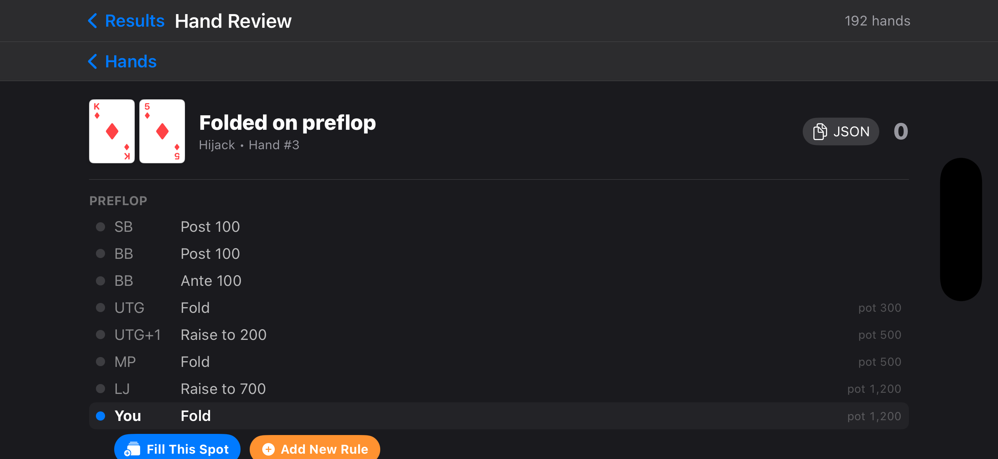
Task: Select the blue dot beside You
Action: coord(100,416)
